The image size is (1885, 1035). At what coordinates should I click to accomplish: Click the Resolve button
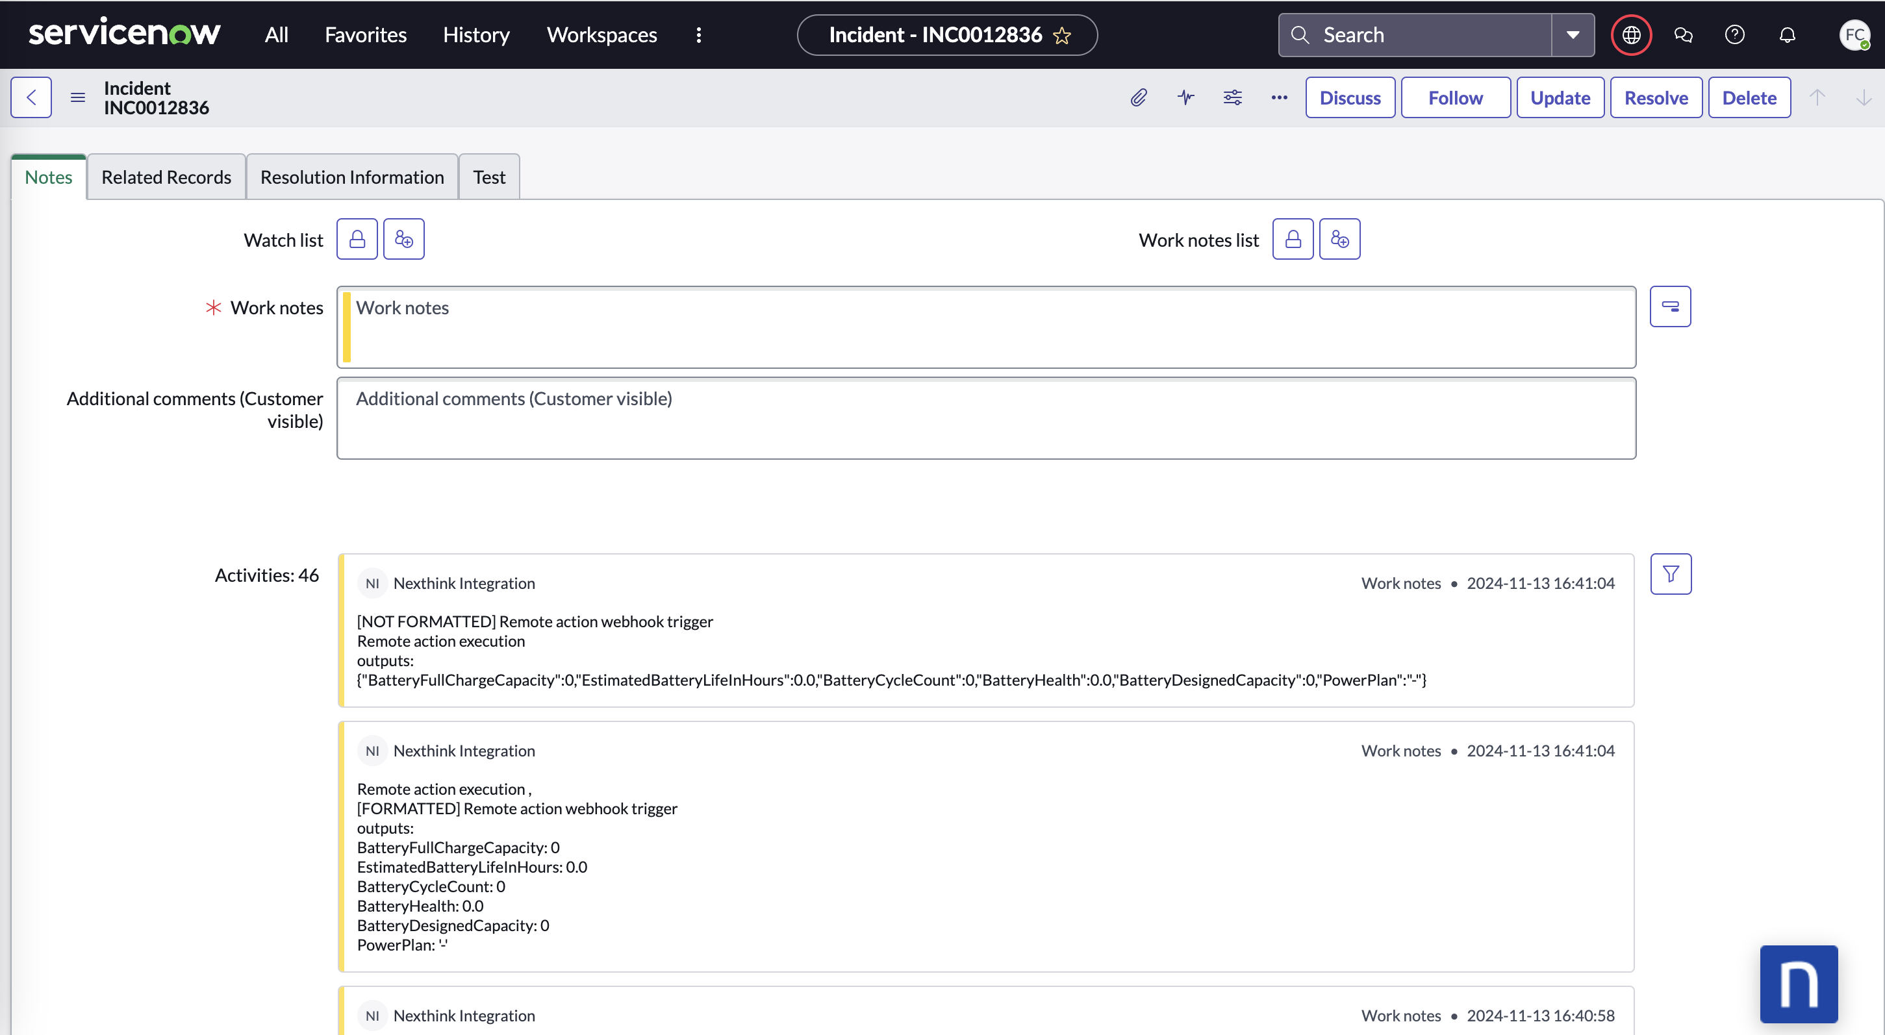(1656, 97)
